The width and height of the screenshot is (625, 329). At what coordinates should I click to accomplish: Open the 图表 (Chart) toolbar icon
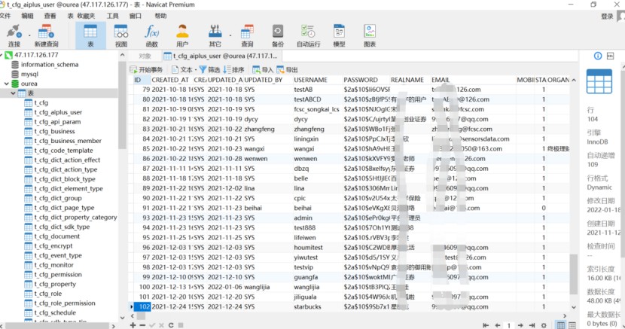[x=370, y=36]
